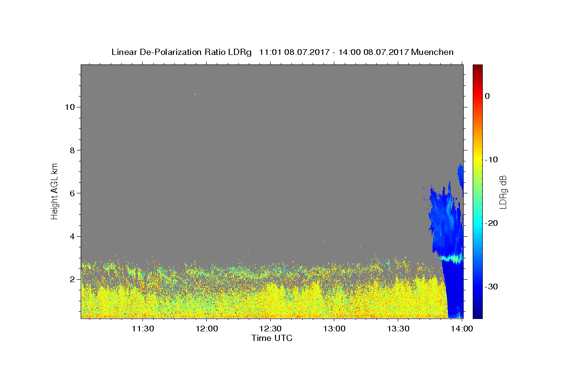Click the colorbar value -10

point(491,159)
